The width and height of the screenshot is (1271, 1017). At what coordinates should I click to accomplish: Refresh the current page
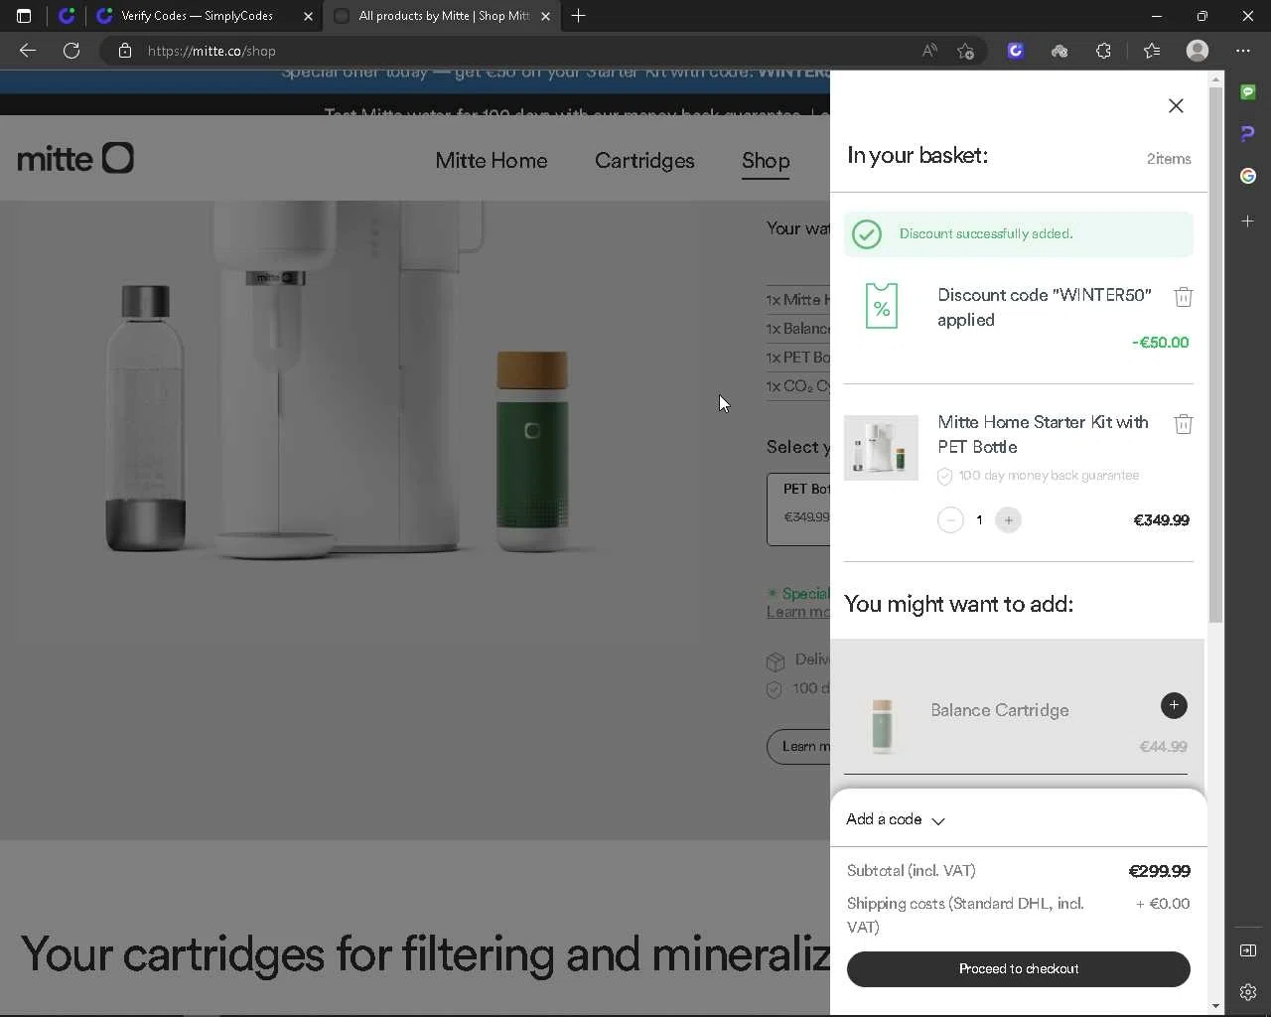pyautogui.click(x=71, y=51)
